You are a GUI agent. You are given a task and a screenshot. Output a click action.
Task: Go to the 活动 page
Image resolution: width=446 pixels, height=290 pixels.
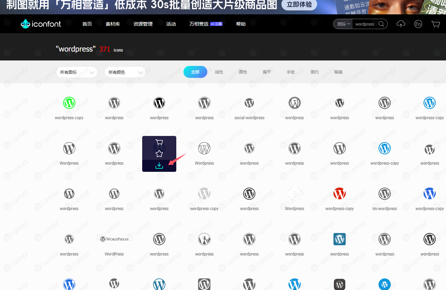tap(171, 24)
